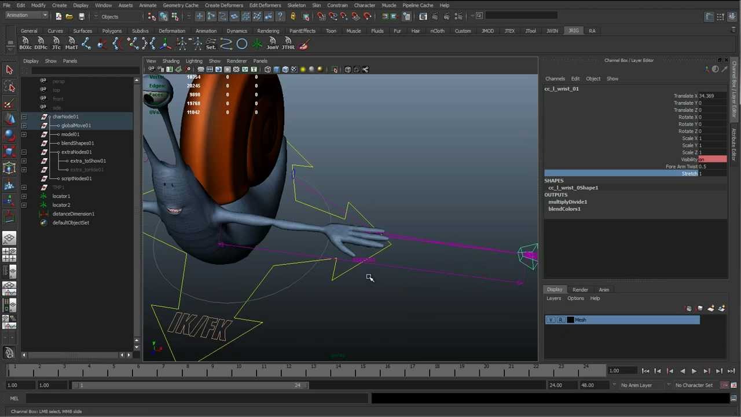Collapse the charNode01 outliner node
Image resolution: width=741 pixels, height=417 pixels.
click(x=24, y=116)
